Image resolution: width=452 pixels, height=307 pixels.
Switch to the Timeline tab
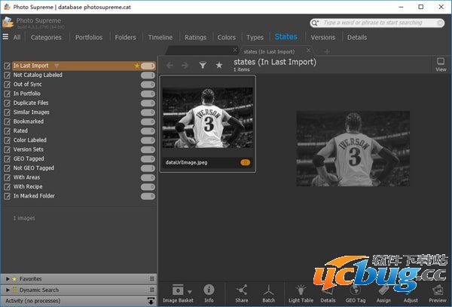pyautogui.click(x=160, y=37)
